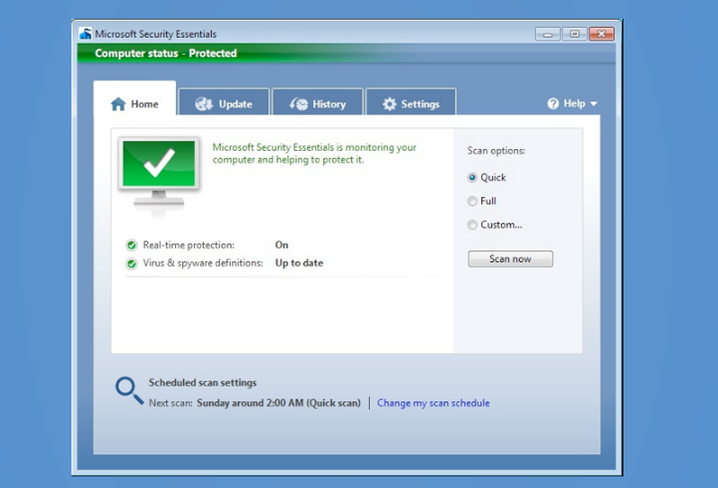Viewport: 718px width, 488px height.
Task: Click the monitoring your computer message text
Action: click(314, 153)
